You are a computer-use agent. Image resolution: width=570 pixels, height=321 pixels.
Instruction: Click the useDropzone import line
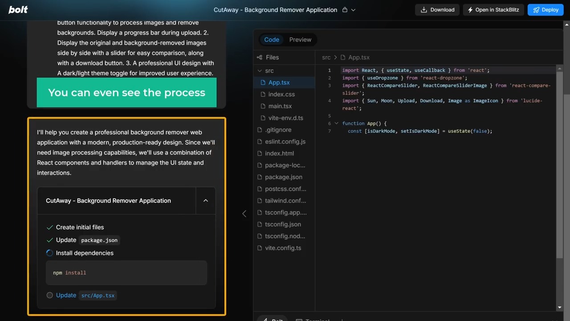tap(404, 78)
